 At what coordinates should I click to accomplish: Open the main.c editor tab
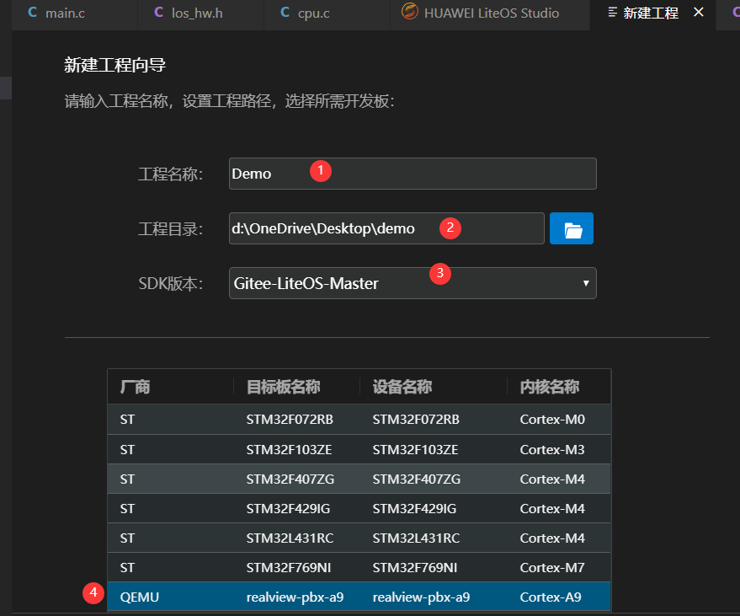click(x=75, y=13)
